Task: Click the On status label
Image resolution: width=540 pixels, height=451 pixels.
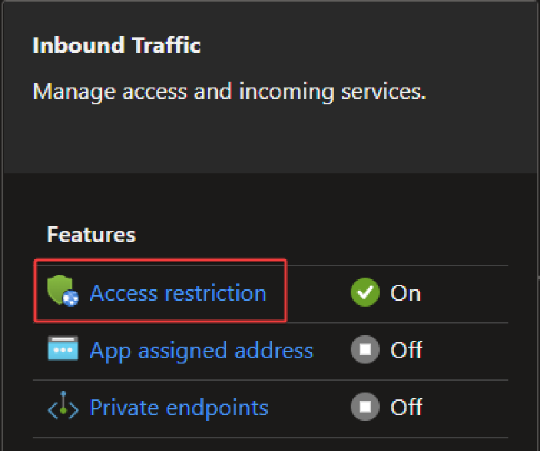Action: click(x=406, y=293)
